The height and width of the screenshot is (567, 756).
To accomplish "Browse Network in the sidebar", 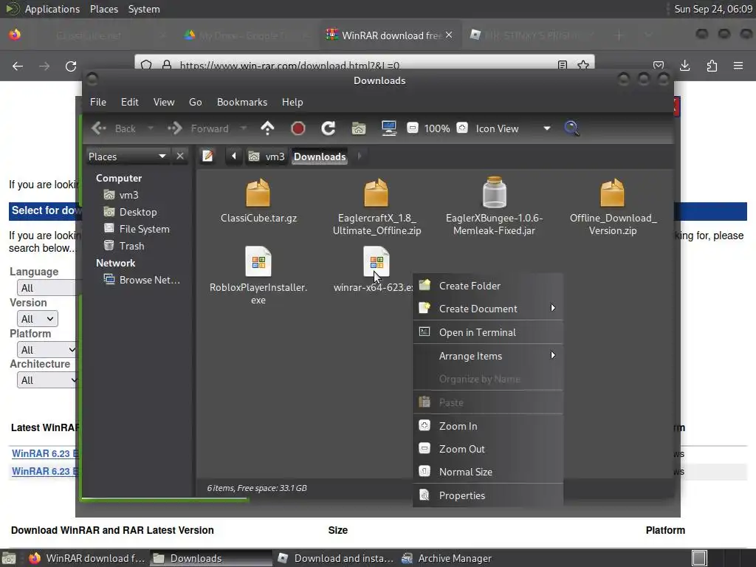I will coord(149,280).
